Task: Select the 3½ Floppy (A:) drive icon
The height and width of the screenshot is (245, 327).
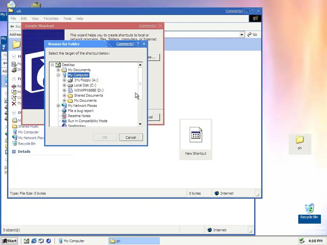Action: pos(70,80)
